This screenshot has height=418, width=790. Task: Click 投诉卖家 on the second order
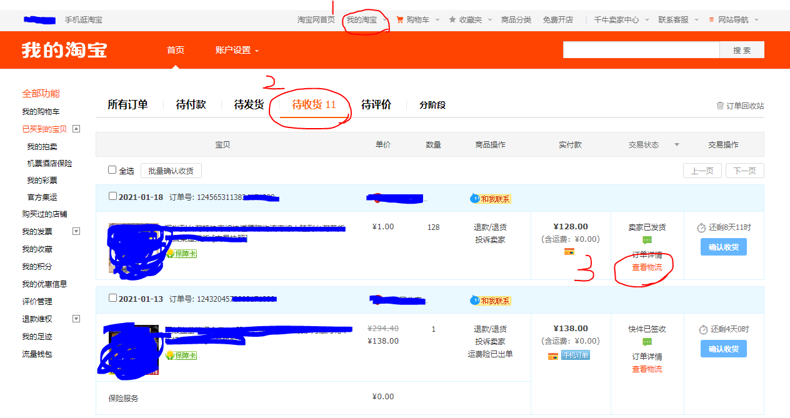(490, 342)
